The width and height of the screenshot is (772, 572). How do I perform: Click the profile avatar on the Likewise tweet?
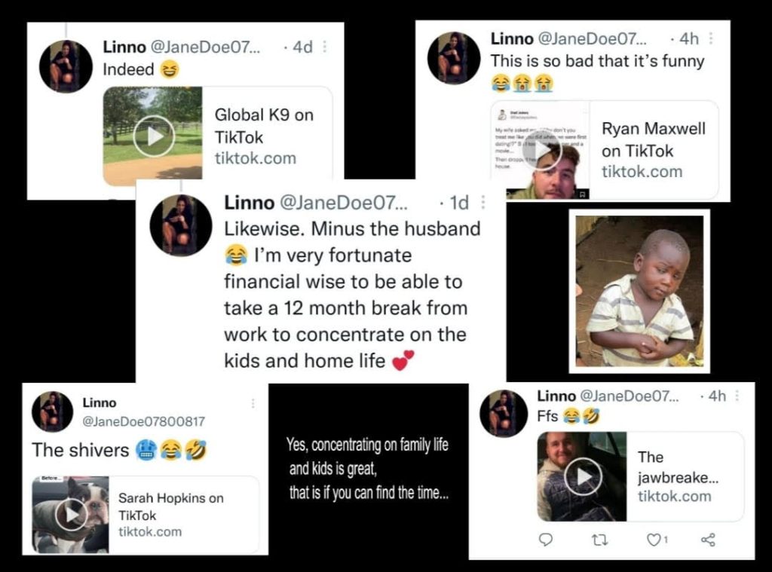click(x=181, y=225)
